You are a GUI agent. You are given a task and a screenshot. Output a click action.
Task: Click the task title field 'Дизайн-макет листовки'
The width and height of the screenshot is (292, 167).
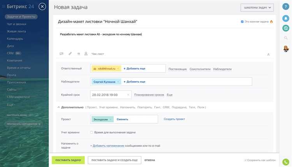pos(97,21)
